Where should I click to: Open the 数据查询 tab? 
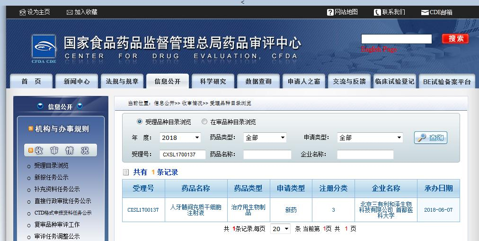(258, 81)
